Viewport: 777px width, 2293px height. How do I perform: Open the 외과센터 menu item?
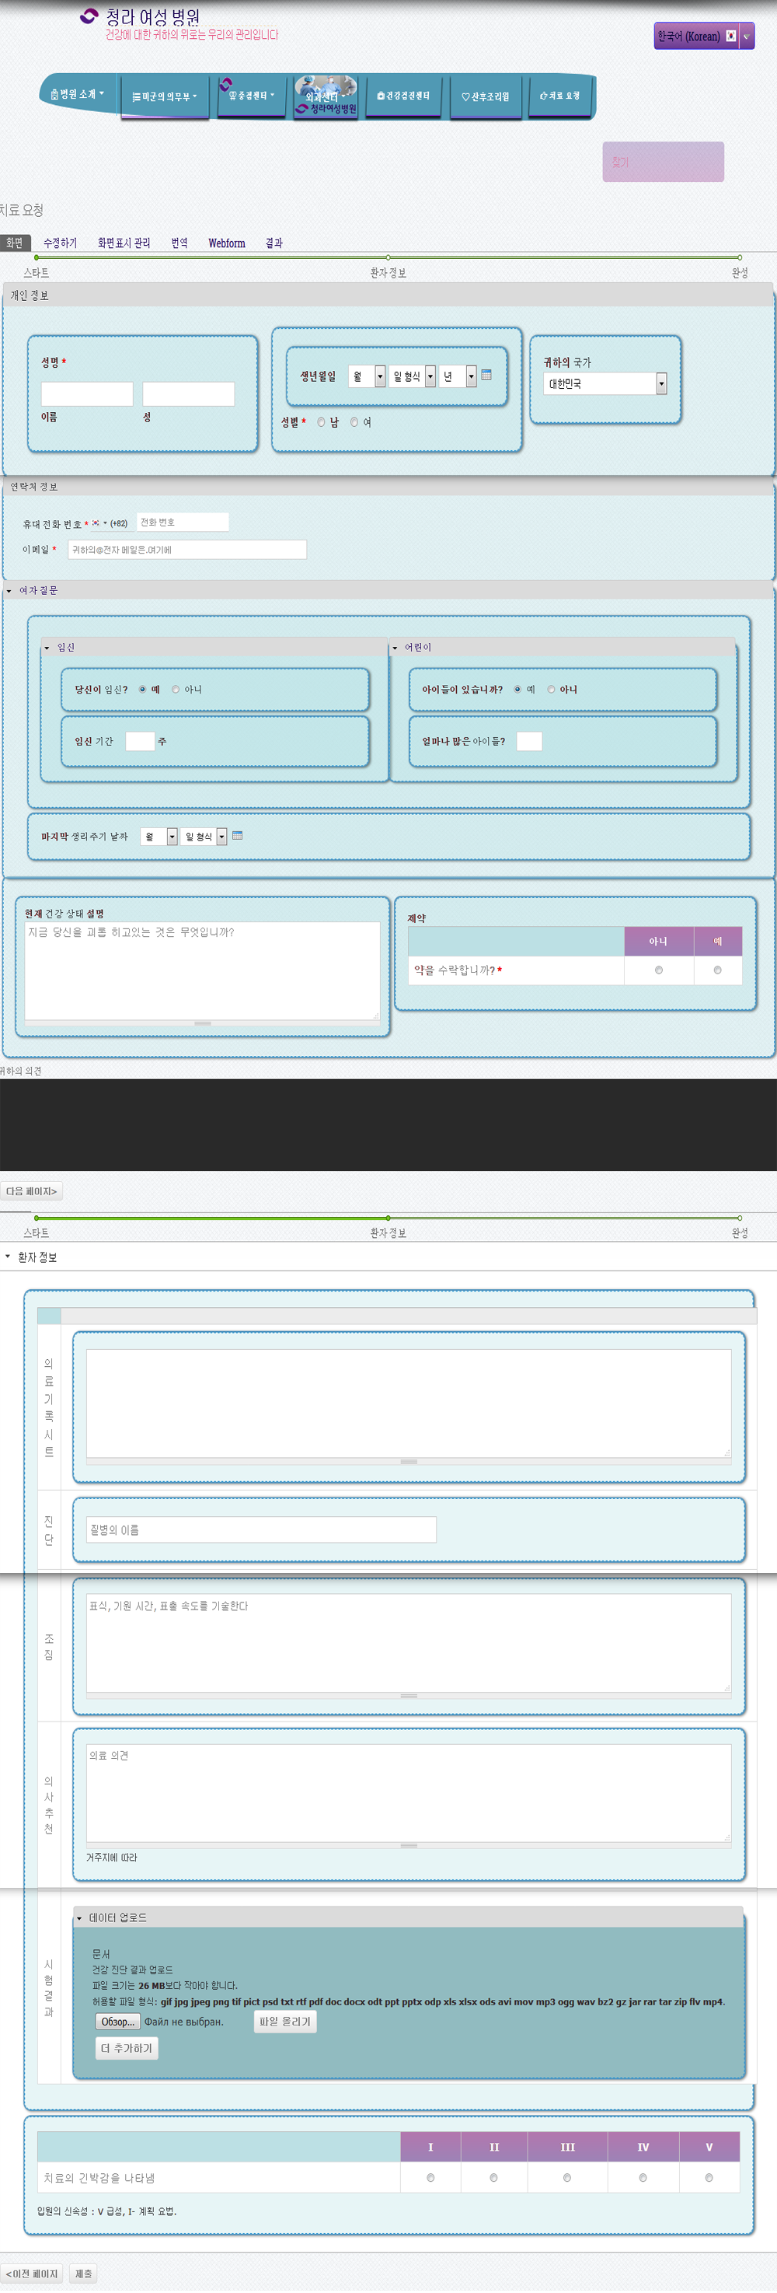pos(326,96)
